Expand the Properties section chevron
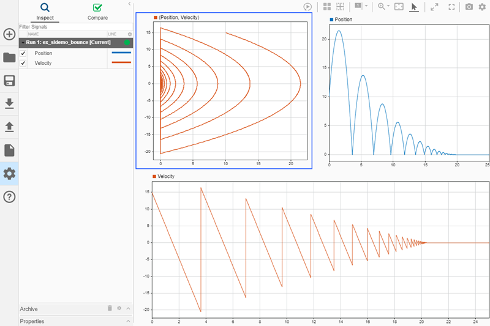 128,321
